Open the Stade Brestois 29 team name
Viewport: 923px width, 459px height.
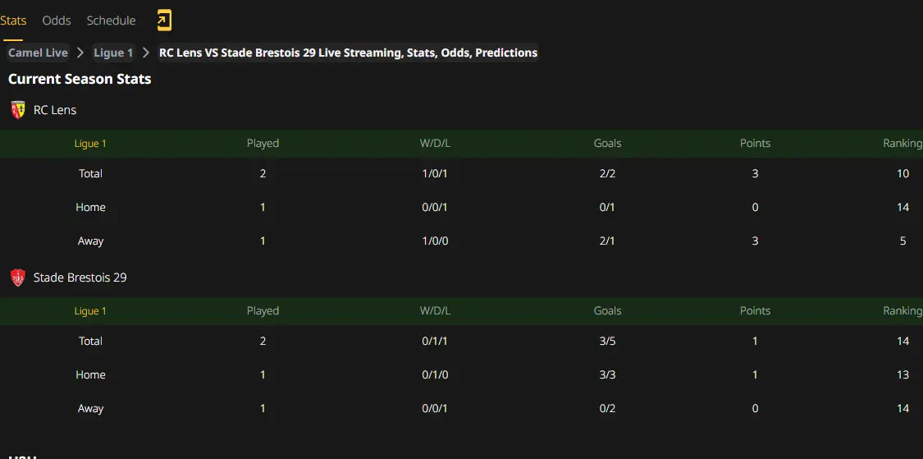pos(80,278)
